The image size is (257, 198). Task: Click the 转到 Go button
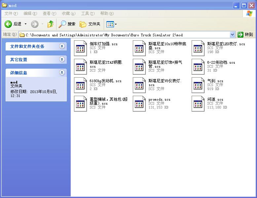(x=245, y=35)
